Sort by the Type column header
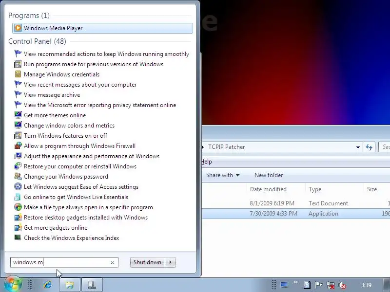The image size is (390, 292). click(x=334, y=189)
